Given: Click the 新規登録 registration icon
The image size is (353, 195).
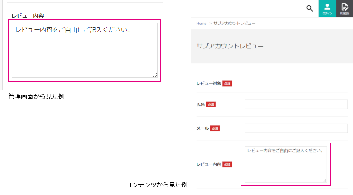Looking at the screenshot, I should click(x=345, y=8).
